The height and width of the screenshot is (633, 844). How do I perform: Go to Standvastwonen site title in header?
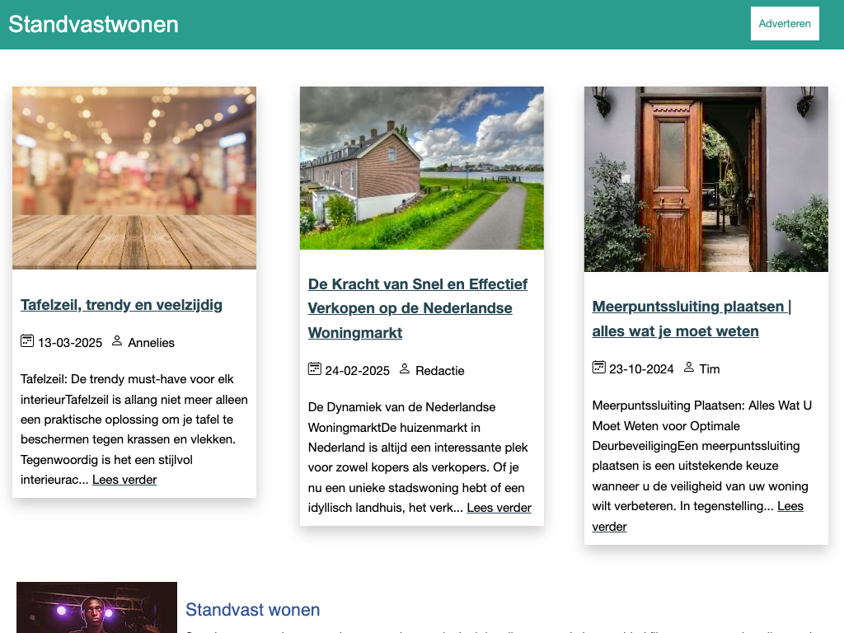(93, 24)
